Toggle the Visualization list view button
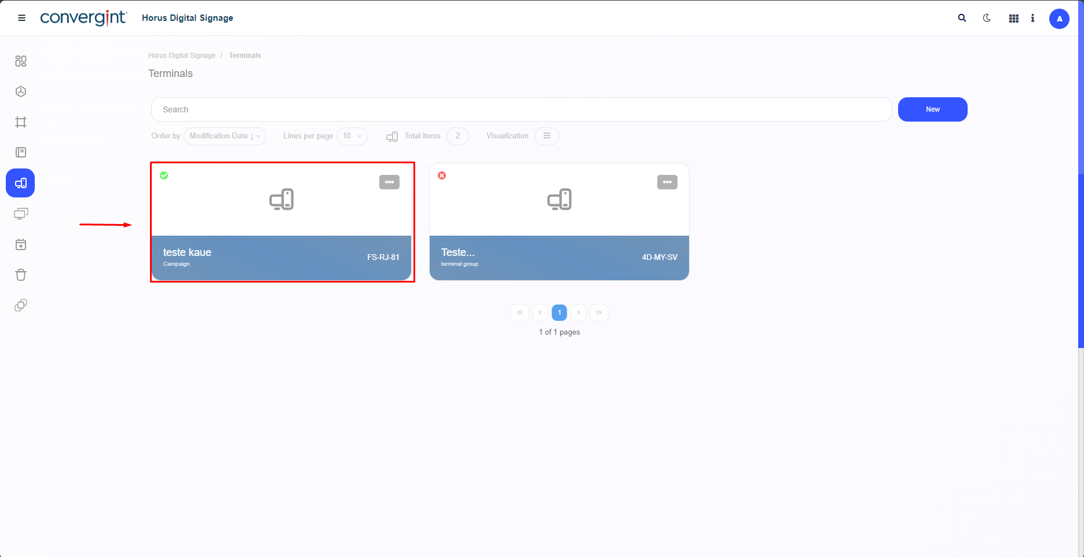 546,136
